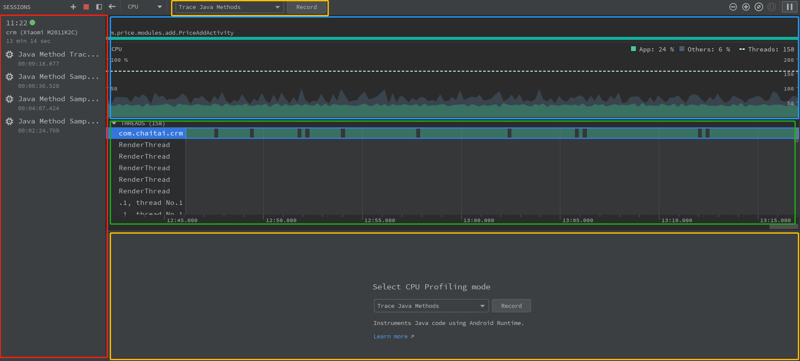The image size is (800, 361).
Task: Collapse the Sessions pane with panel icon
Action: [99, 7]
